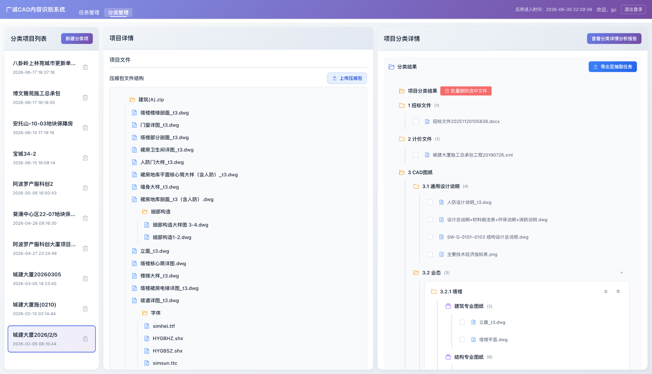Screen dimensions: 652x374
Task: Click the 新建分类项 button
Action: tap(77, 39)
